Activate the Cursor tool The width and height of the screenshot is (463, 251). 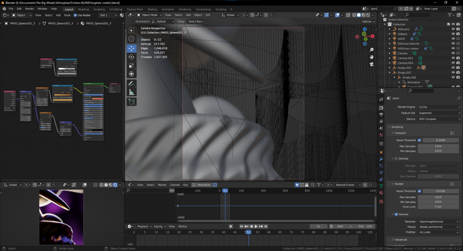click(x=131, y=39)
